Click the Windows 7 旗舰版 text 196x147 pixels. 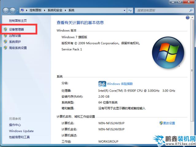(x=74, y=37)
